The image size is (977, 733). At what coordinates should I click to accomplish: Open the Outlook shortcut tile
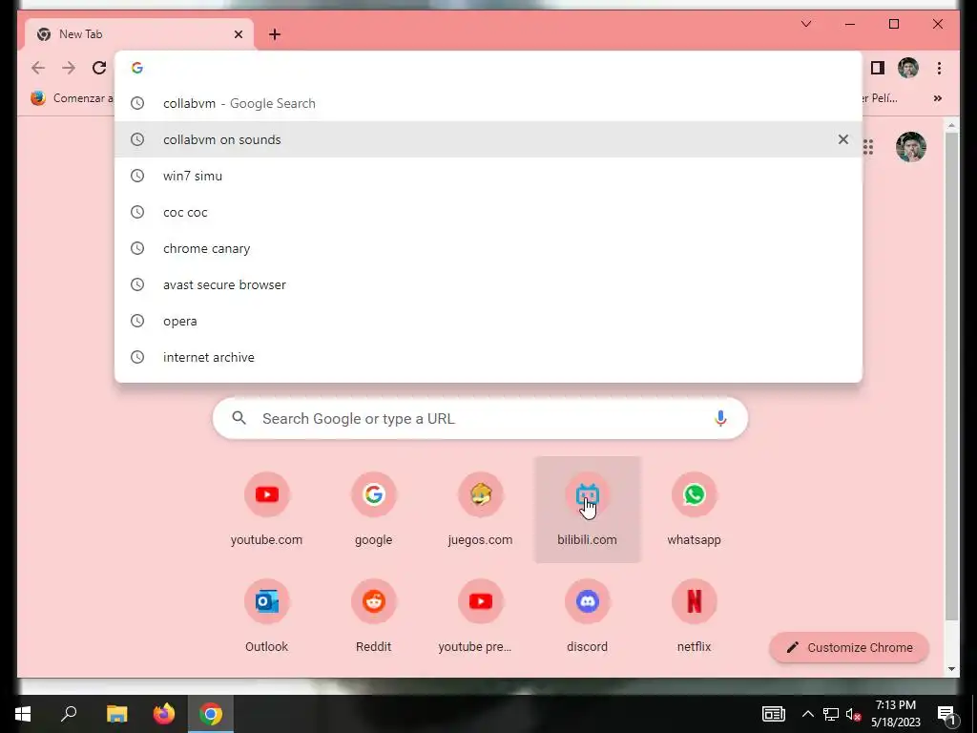click(x=267, y=616)
